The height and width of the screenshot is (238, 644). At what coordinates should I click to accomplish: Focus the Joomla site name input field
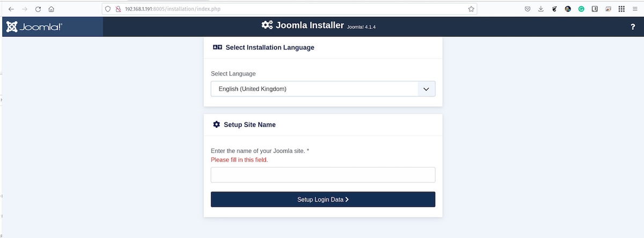pos(323,175)
